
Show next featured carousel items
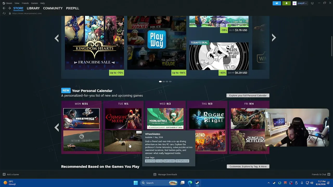[x=274, y=38]
